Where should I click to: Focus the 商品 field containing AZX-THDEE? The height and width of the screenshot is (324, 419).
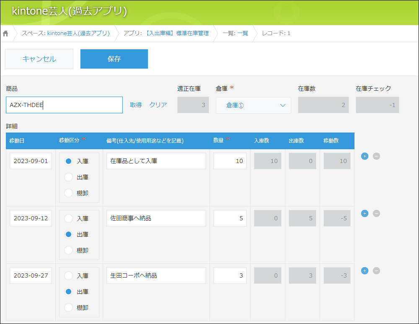tap(65, 105)
